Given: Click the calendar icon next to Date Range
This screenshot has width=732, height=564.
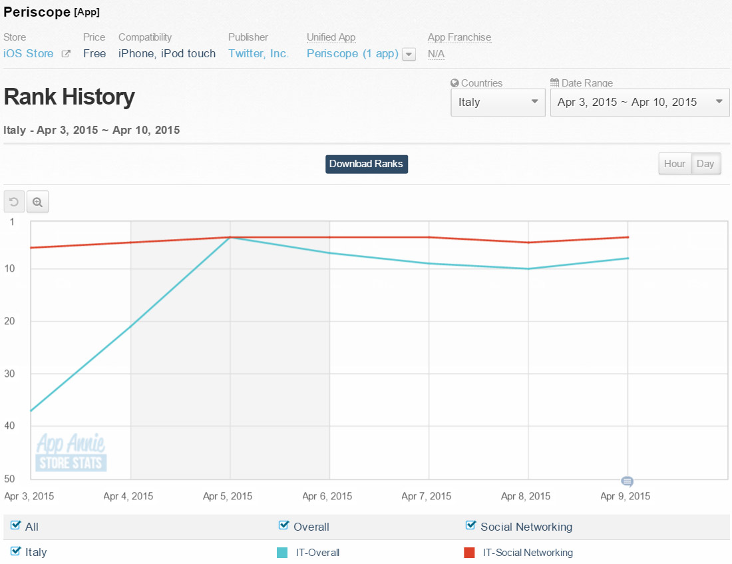Looking at the screenshot, I should pos(555,83).
